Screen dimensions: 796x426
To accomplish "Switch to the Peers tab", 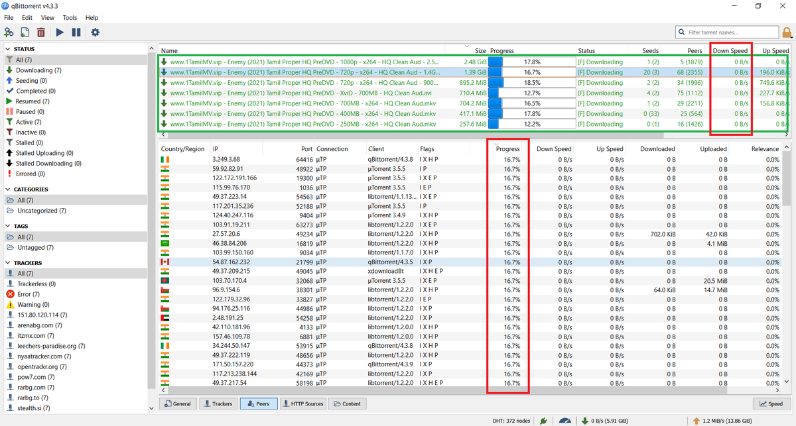I will 259,403.
